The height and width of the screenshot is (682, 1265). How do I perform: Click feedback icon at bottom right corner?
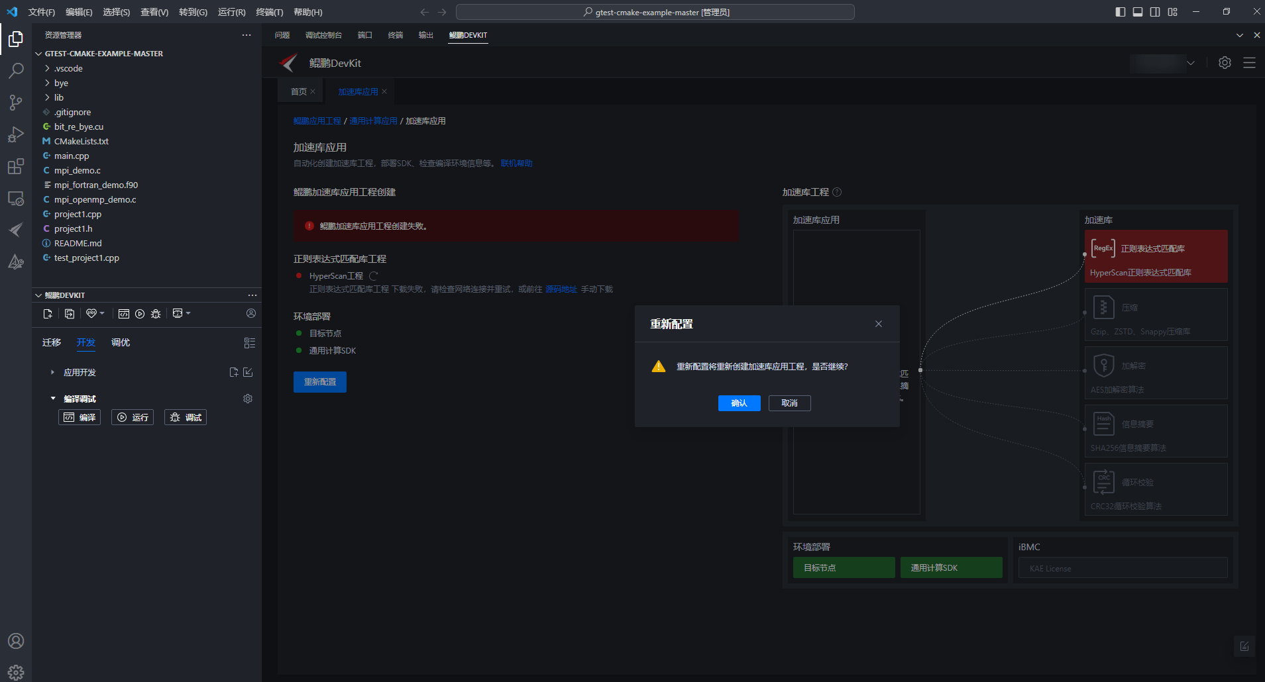1244,646
